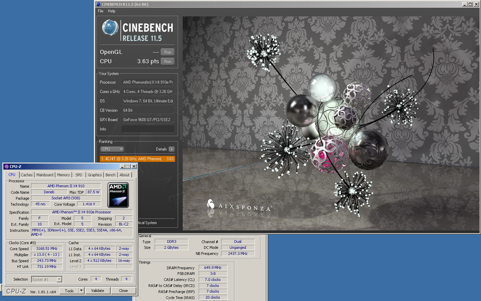Image resolution: width=481 pixels, height=301 pixels.
Task: Click the FSB:DRAM value 3:8
Action: coord(213,274)
